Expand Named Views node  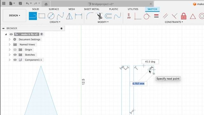pos(10,45)
